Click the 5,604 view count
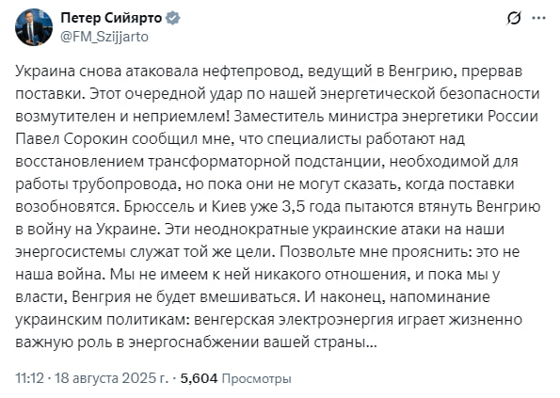Viewport: 560px width, 398px height. tap(199, 378)
